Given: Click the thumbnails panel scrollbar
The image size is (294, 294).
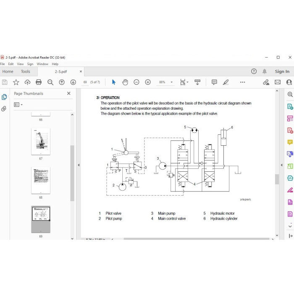Looking at the screenshot, I should (x=72, y=173).
